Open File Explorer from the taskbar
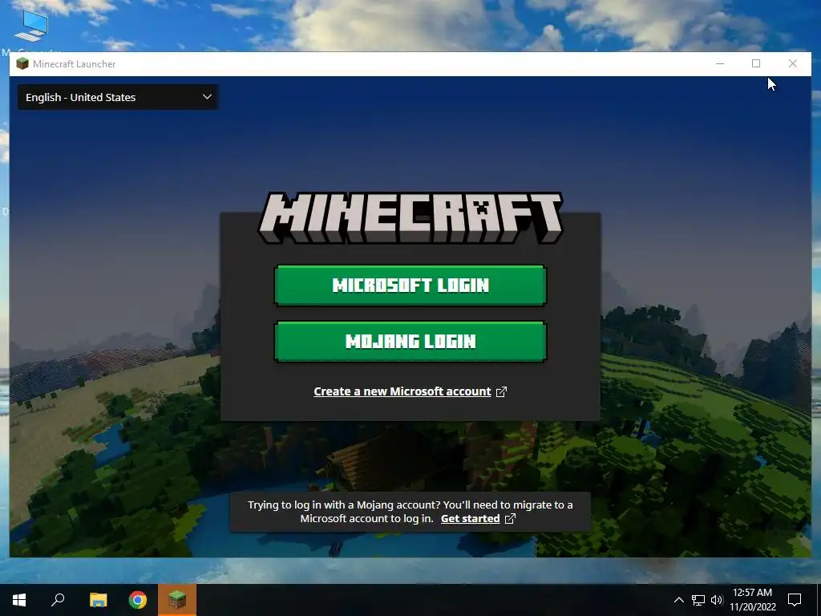The height and width of the screenshot is (616, 821). click(98, 600)
